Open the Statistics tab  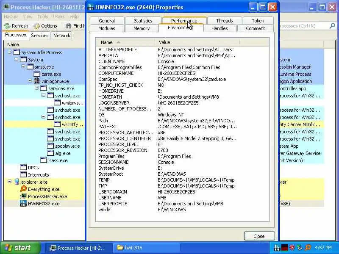click(143, 21)
